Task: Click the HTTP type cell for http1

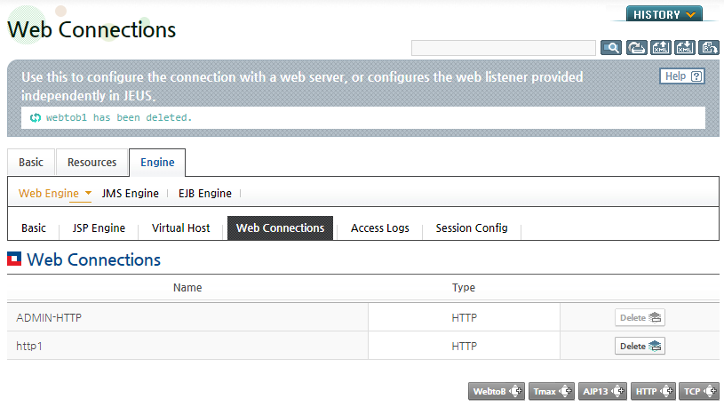Action: tap(464, 346)
